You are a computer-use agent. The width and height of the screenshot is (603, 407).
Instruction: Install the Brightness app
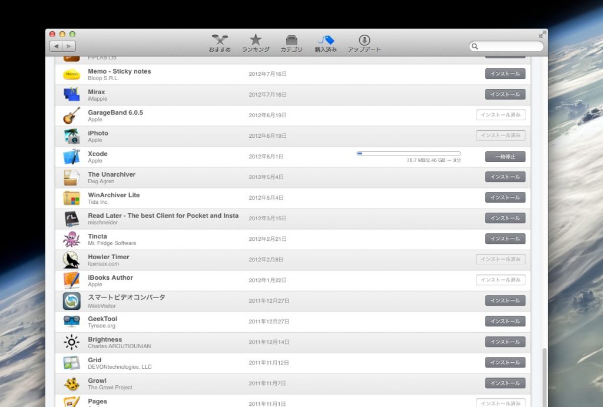coord(505,342)
